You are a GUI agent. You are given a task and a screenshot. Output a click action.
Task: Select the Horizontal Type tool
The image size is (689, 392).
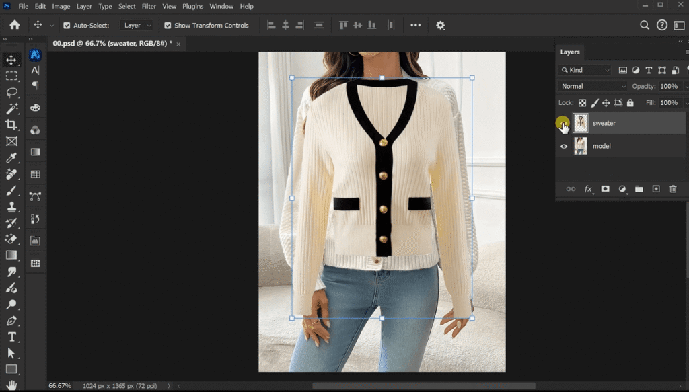point(11,336)
